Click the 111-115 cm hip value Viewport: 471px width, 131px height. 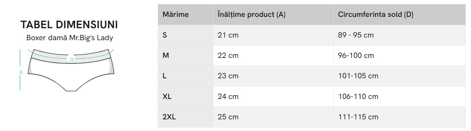pyautogui.click(x=358, y=117)
